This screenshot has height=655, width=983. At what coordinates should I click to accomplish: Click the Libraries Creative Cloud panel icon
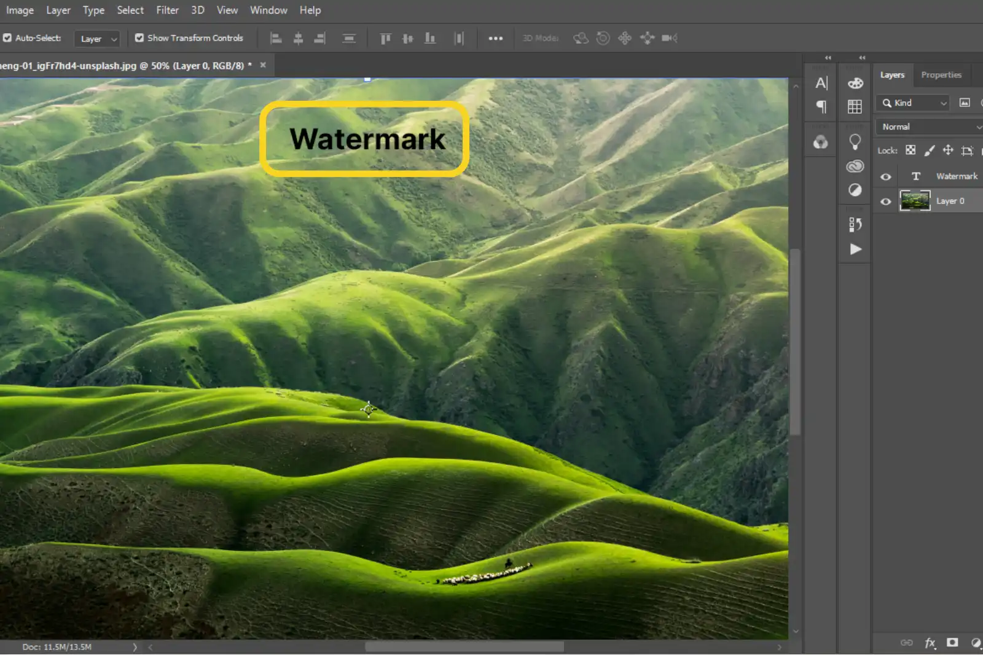(x=855, y=166)
